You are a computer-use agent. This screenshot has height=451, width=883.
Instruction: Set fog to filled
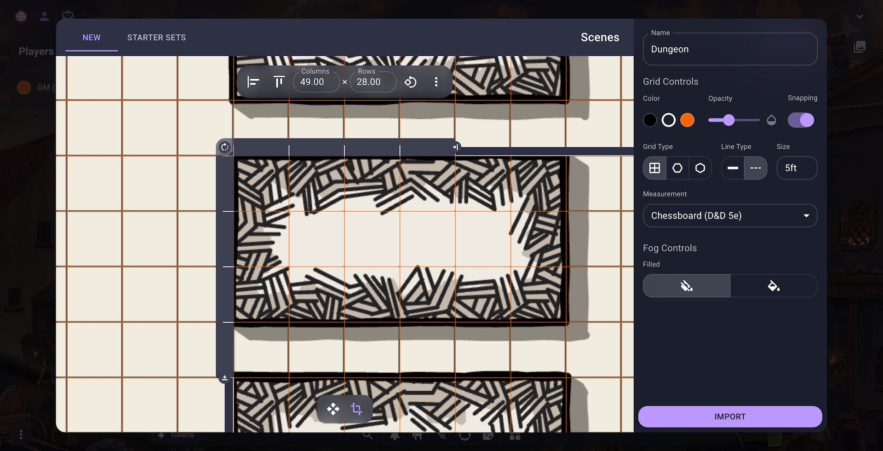tap(774, 286)
